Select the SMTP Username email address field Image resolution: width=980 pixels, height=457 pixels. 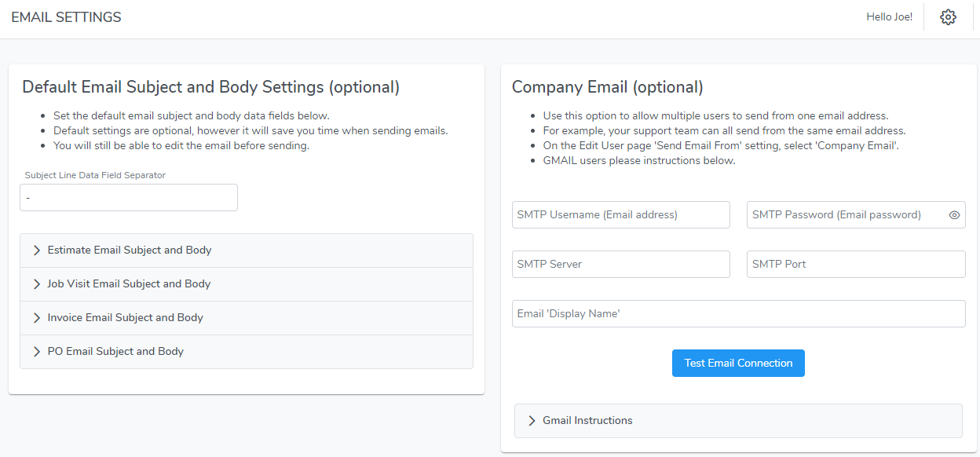pyautogui.click(x=620, y=214)
